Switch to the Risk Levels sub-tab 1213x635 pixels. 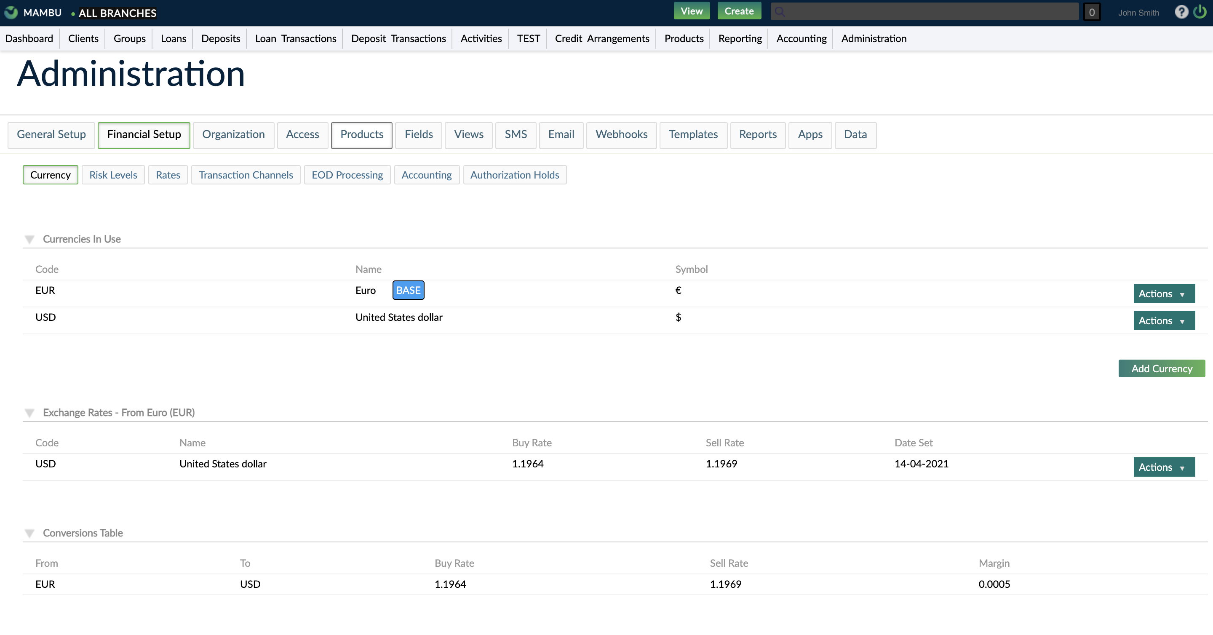[113, 175]
